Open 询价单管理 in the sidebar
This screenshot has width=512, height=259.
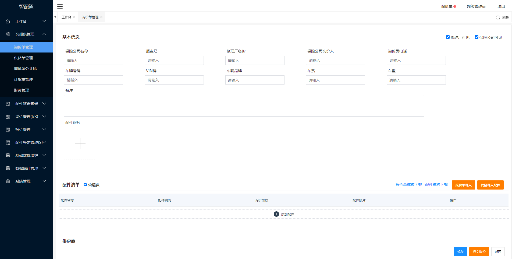(x=27, y=47)
